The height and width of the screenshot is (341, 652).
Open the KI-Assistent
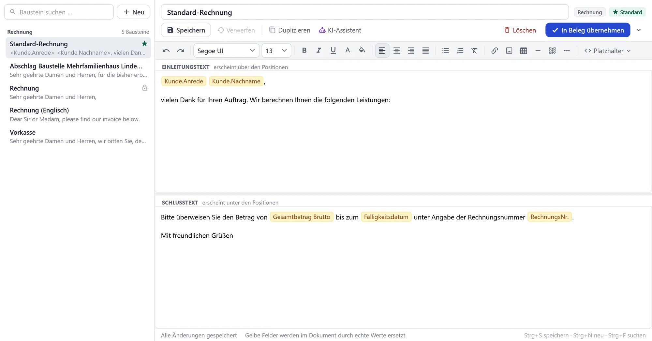tap(340, 30)
